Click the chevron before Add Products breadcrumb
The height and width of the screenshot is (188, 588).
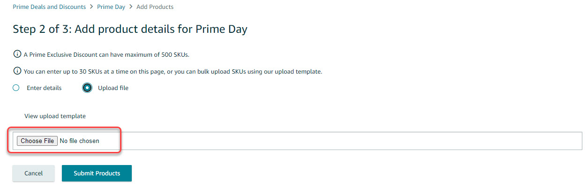(x=130, y=7)
